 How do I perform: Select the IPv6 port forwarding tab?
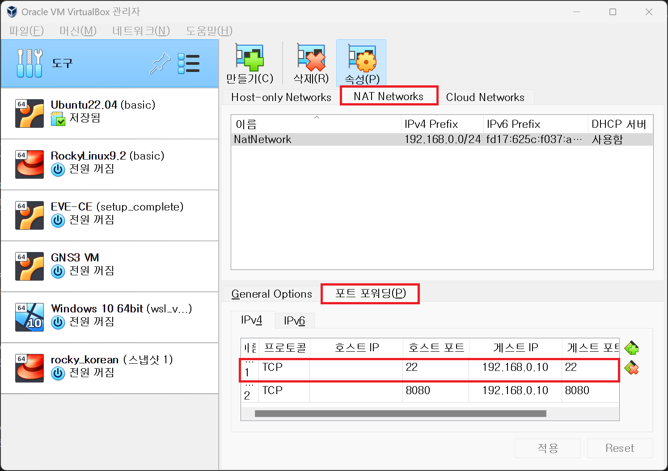[294, 320]
